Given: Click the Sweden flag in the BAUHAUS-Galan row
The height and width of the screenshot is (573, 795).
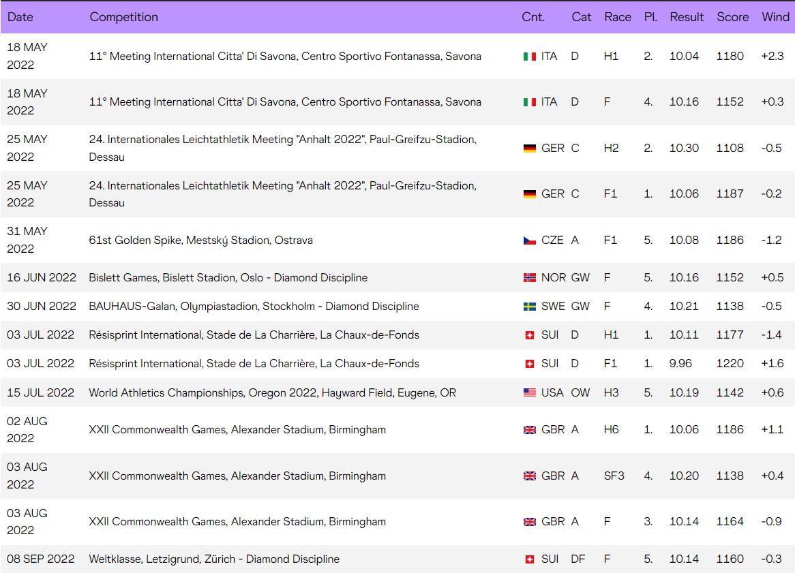Looking at the screenshot, I should (529, 307).
